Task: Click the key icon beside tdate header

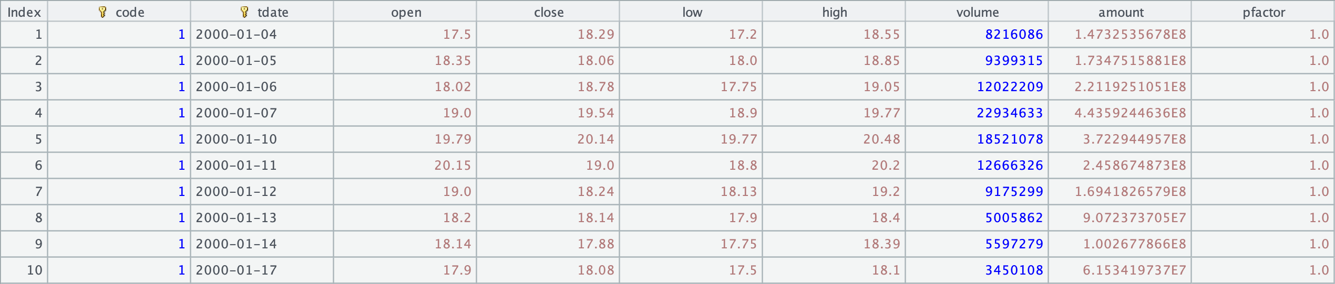Action: point(244,12)
